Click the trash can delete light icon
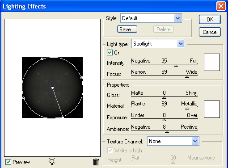The image size is (228, 168). pyautogui.click(x=96, y=162)
